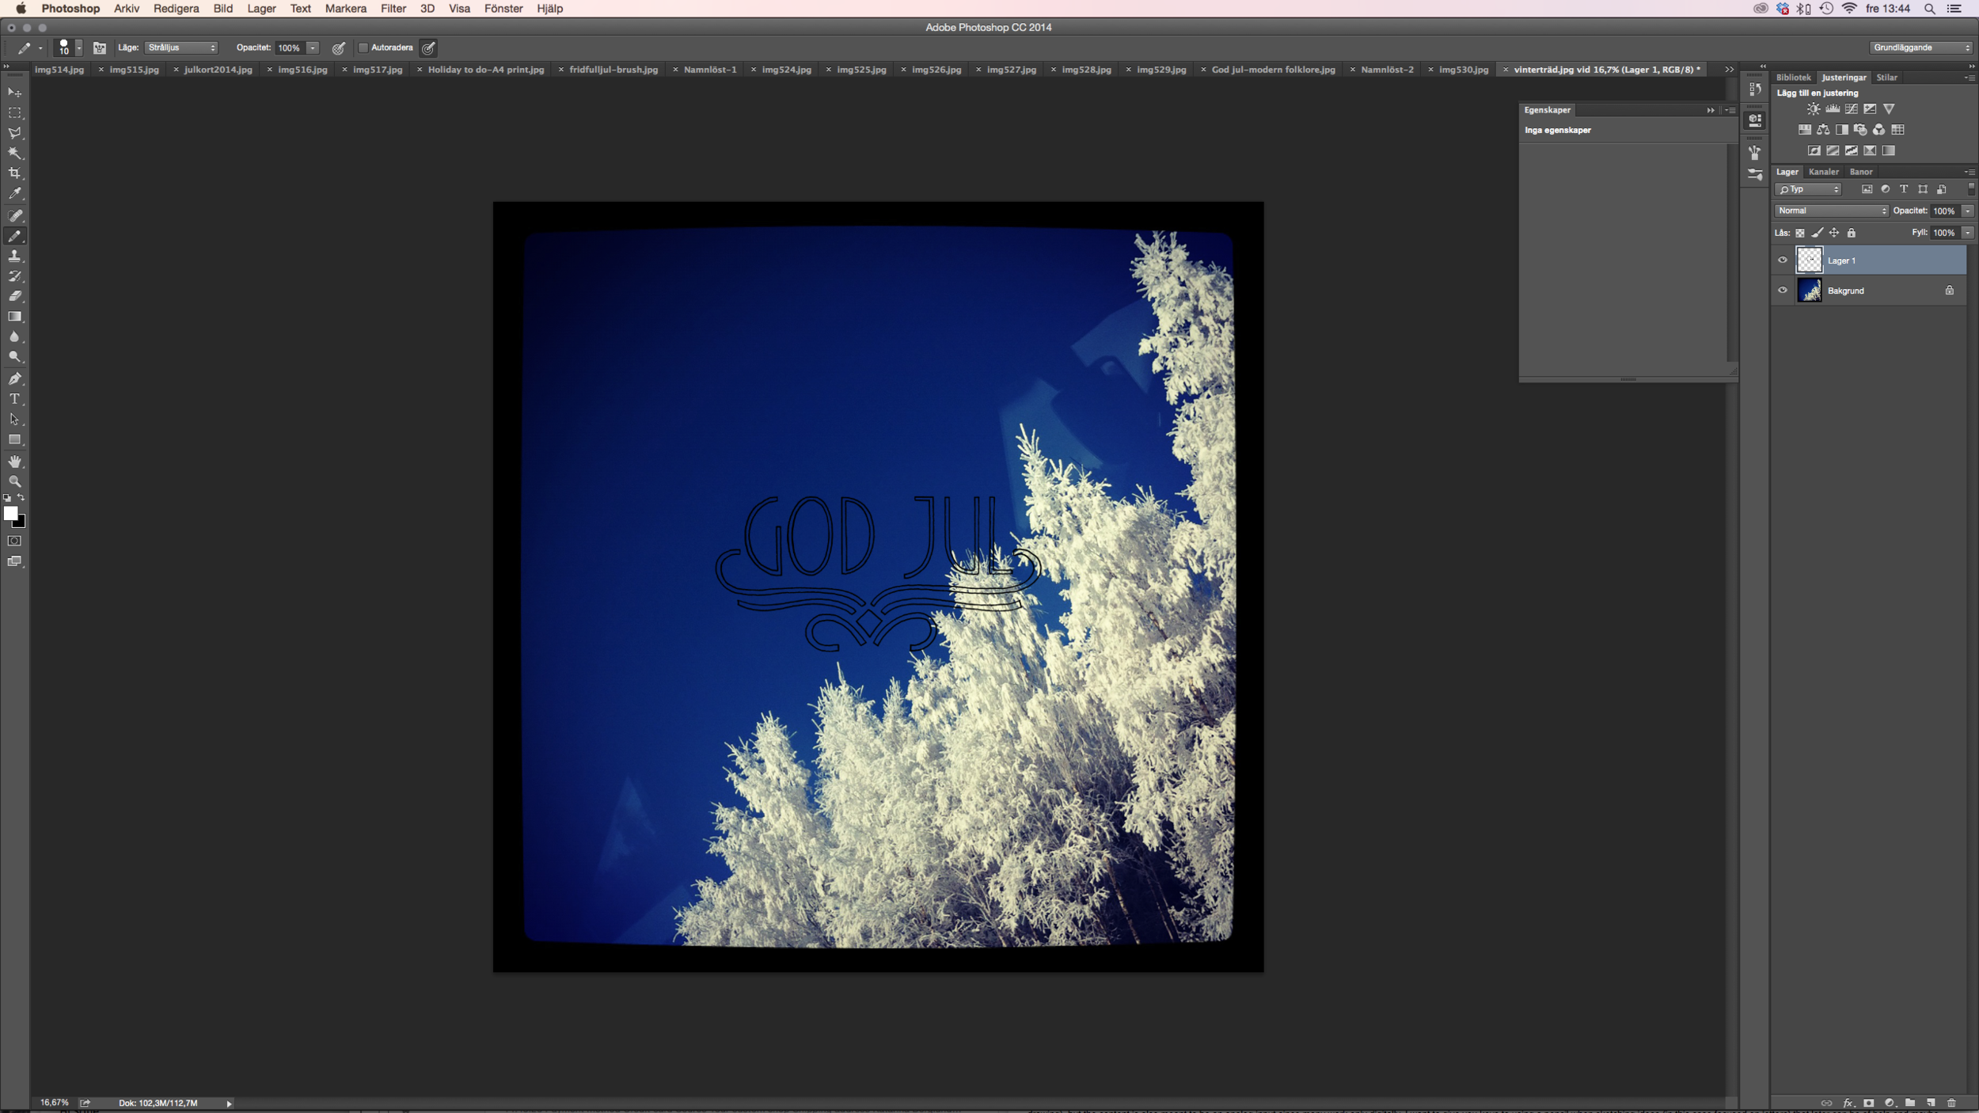The height and width of the screenshot is (1113, 1979).
Task: Select the Type tool in toolbar
Action: pyautogui.click(x=14, y=399)
